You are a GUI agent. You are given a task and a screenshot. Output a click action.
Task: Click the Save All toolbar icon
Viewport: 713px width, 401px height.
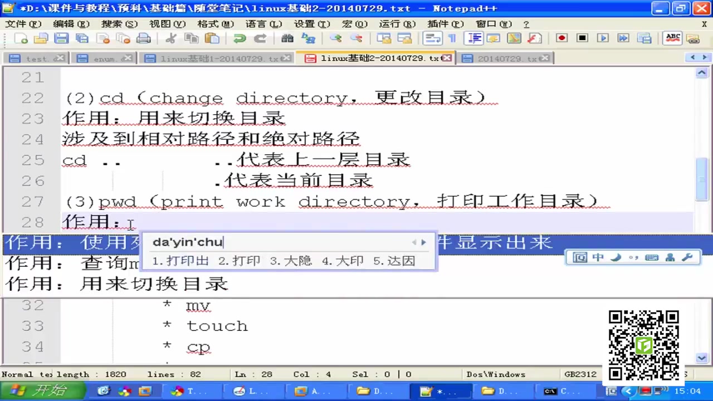click(x=82, y=38)
